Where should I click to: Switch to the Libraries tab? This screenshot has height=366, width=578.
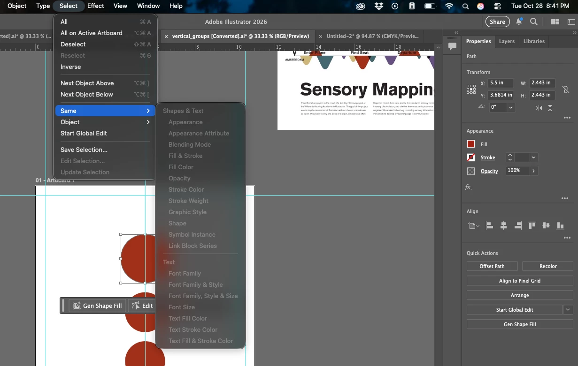[x=534, y=41]
